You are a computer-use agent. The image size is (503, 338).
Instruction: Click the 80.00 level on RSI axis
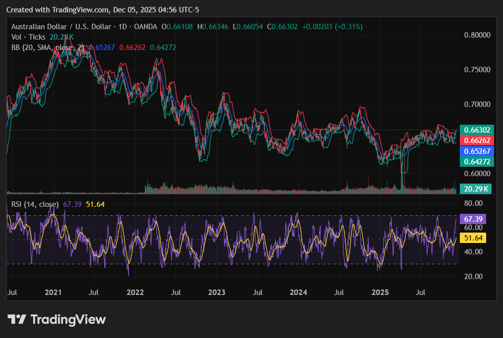[x=473, y=203]
